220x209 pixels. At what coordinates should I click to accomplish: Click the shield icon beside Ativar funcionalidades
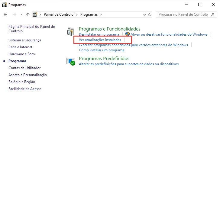click(128, 34)
